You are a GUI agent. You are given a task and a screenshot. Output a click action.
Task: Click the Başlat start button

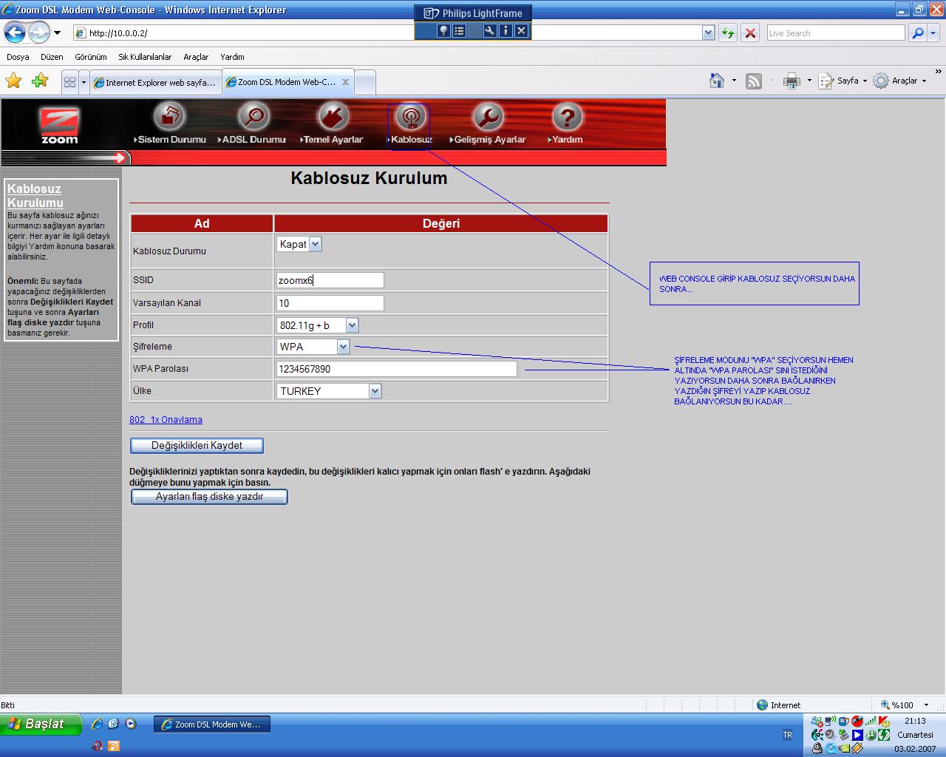[x=41, y=724]
